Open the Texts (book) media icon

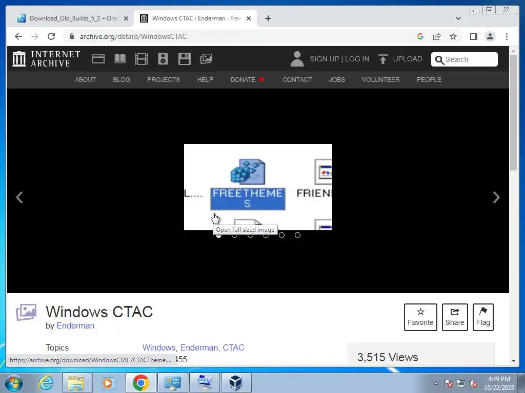(x=120, y=59)
